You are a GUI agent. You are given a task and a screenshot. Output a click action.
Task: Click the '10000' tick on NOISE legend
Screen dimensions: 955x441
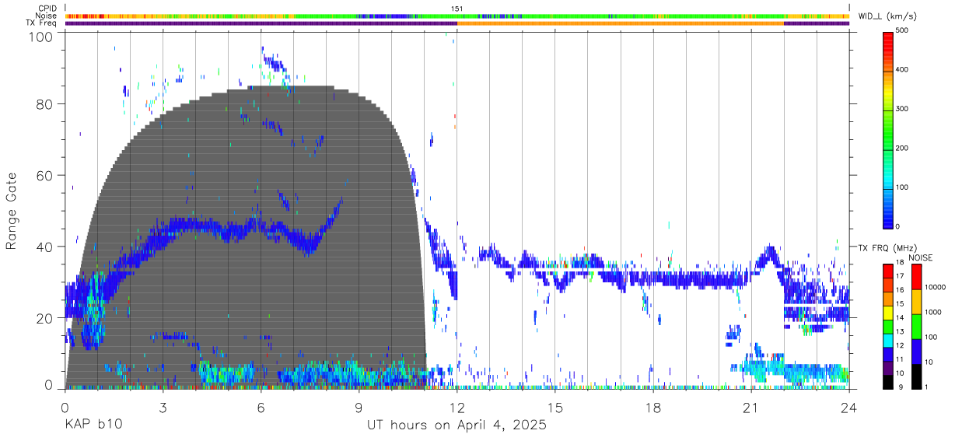[x=935, y=288]
